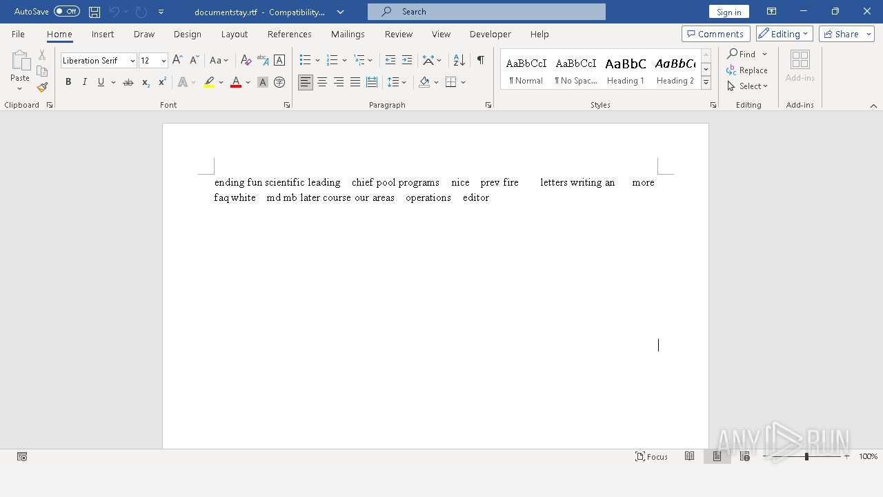Click the character border icon

coord(279,60)
